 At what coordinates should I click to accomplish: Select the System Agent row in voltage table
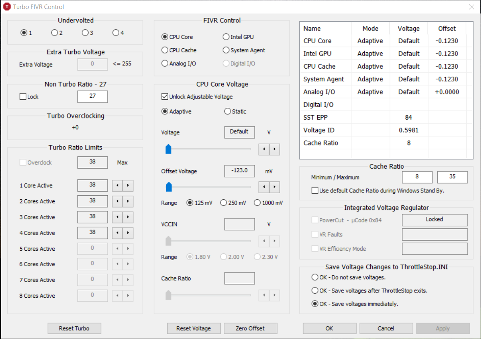click(x=386, y=79)
